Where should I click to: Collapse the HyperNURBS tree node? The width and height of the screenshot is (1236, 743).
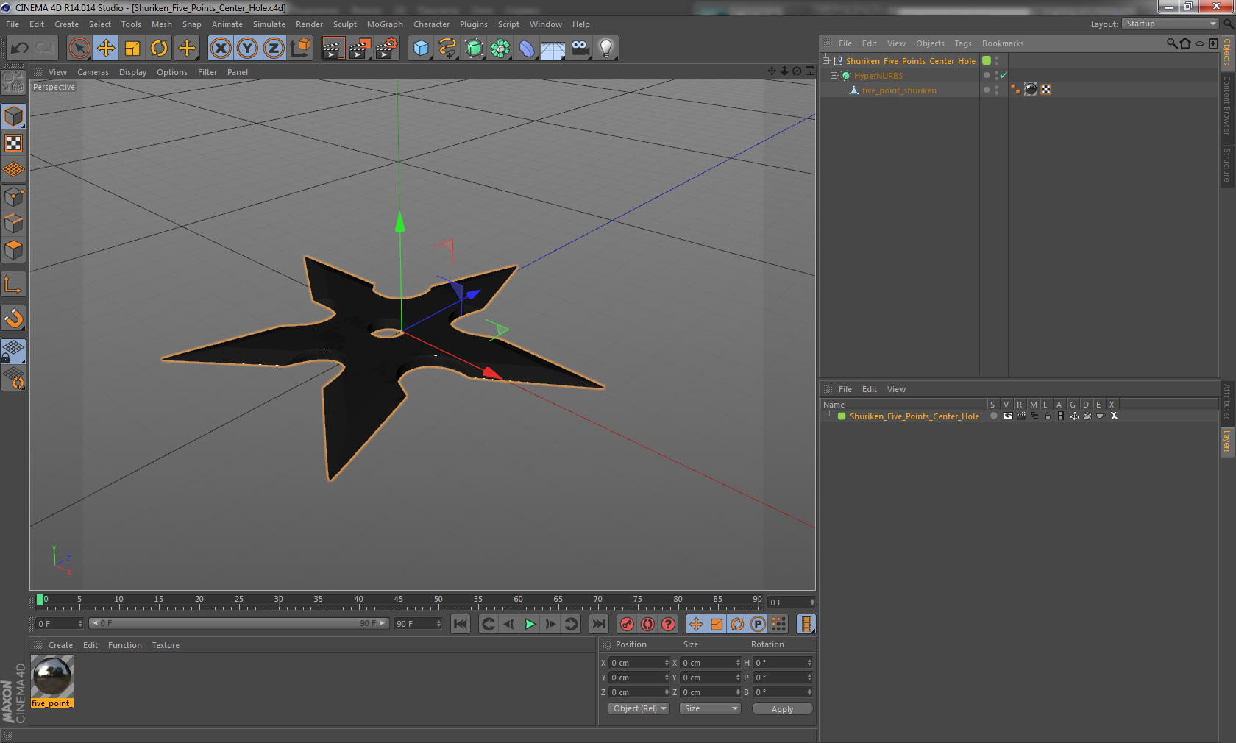[x=834, y=76]
